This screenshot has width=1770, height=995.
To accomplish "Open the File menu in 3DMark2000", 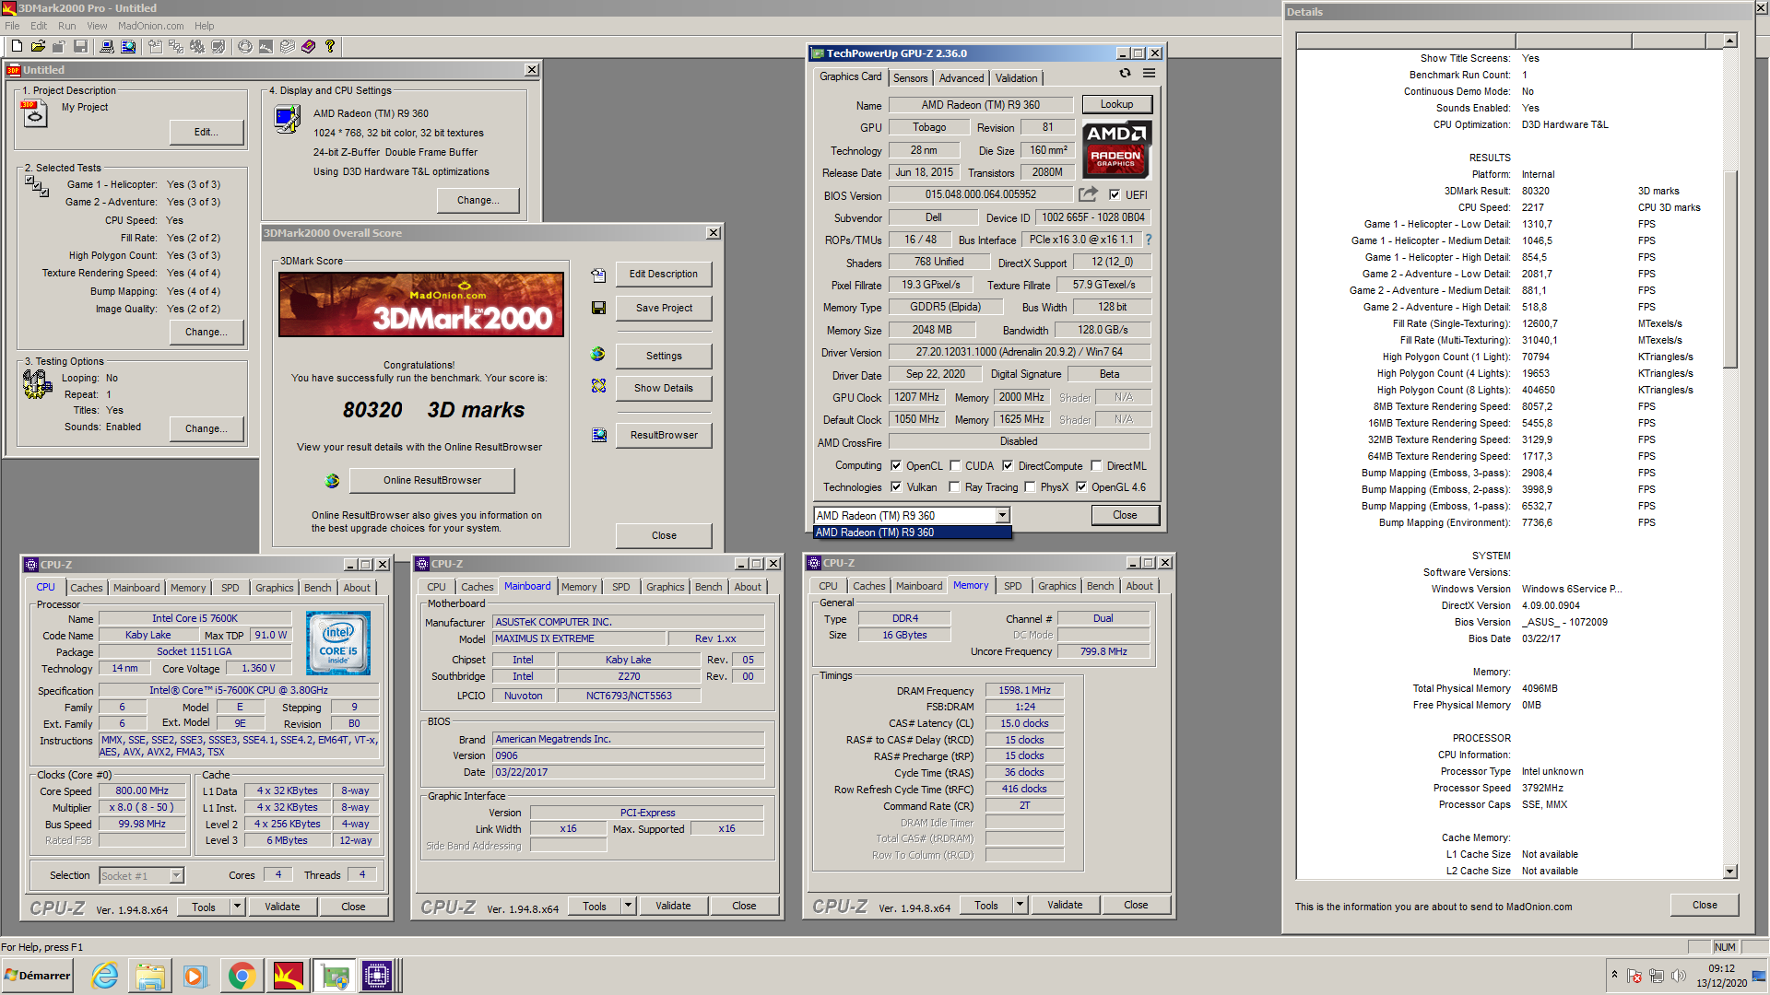I will tap(12, 26).
